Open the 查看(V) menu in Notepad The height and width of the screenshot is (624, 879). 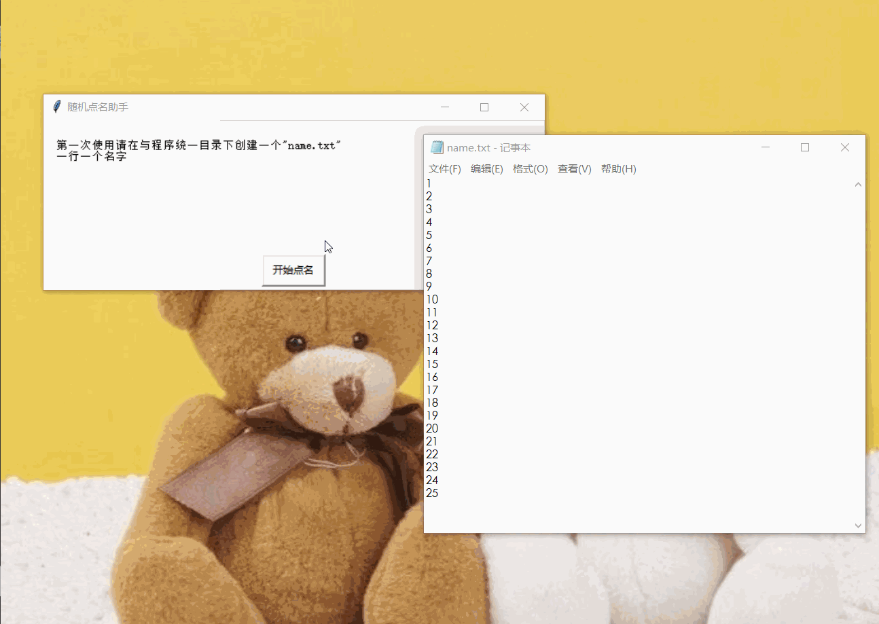click(575, 169)
